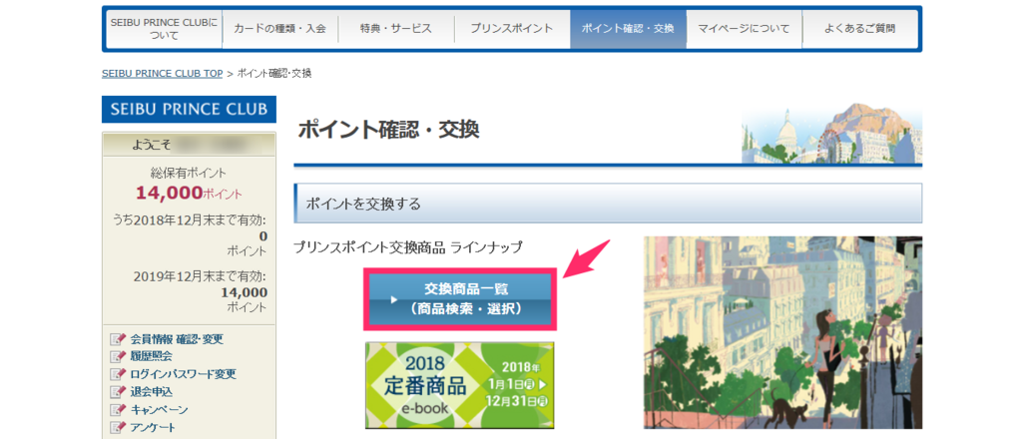1022x439 pixels.
Task: Open the カードの種類・入会 tab
Action: click(279, 29)
